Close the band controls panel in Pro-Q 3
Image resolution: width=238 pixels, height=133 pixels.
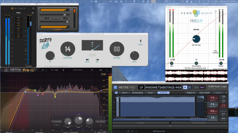pos(104,117)
